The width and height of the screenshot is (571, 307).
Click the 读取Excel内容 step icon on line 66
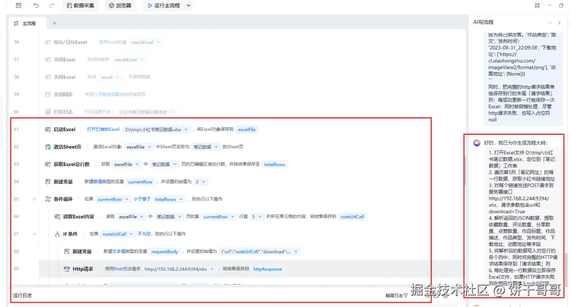57,217
